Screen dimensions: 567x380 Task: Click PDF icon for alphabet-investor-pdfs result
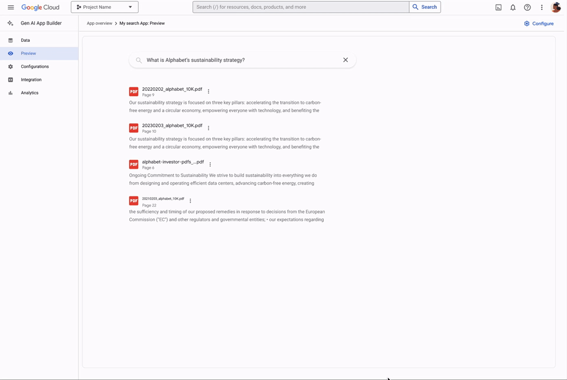pyautogui.click(x=134, y=165)
